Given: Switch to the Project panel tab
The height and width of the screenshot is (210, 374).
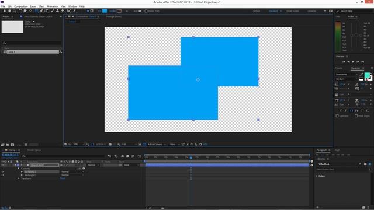Looking at the screenshot, I should tap(6, 17).
